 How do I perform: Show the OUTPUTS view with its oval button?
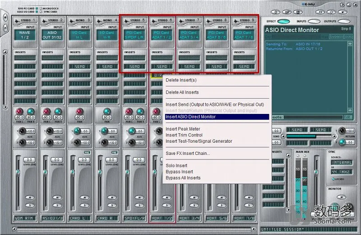point(344,21)
